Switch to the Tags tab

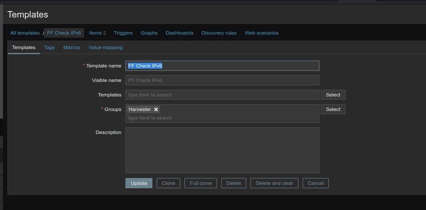[49, 47]
